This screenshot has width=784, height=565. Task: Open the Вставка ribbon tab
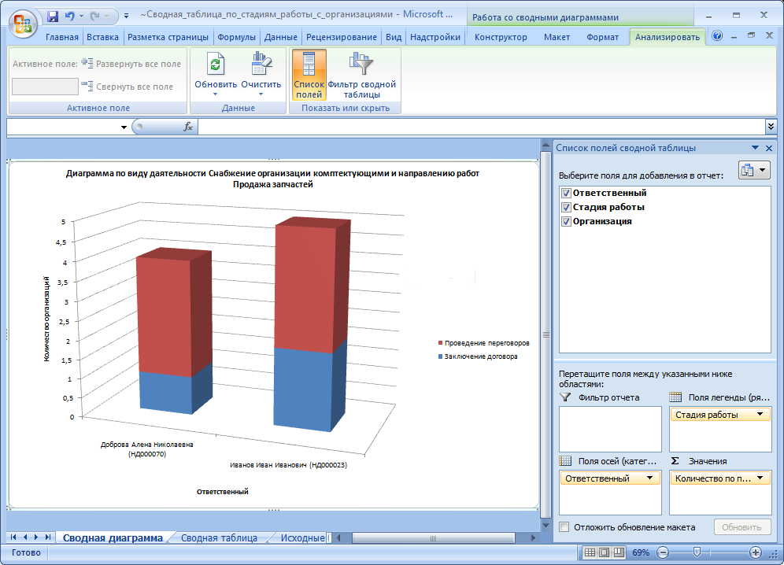pyautogui.click(x=102, y=37)
